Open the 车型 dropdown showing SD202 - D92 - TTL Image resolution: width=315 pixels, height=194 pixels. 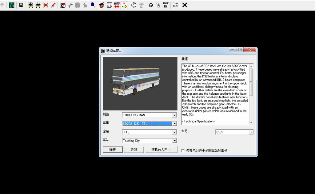coord(174,124)
